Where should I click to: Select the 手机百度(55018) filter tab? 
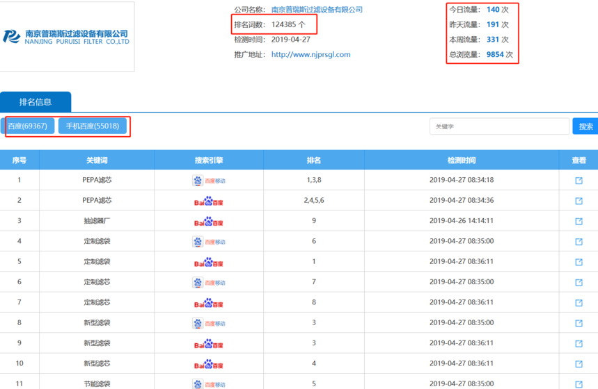click(93, 126)
